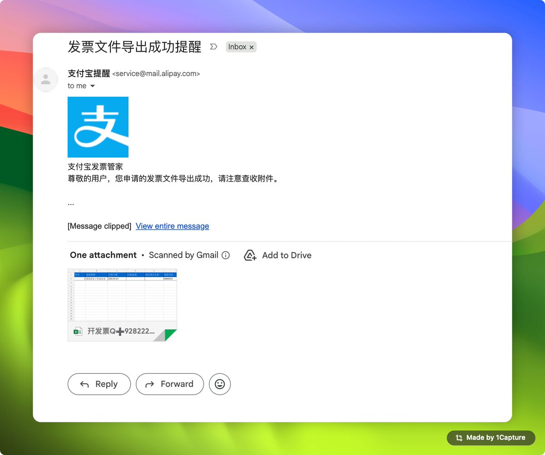Open the sender's avatar profile picture
The width and height of the screenshot is (545, 455).
46,79
